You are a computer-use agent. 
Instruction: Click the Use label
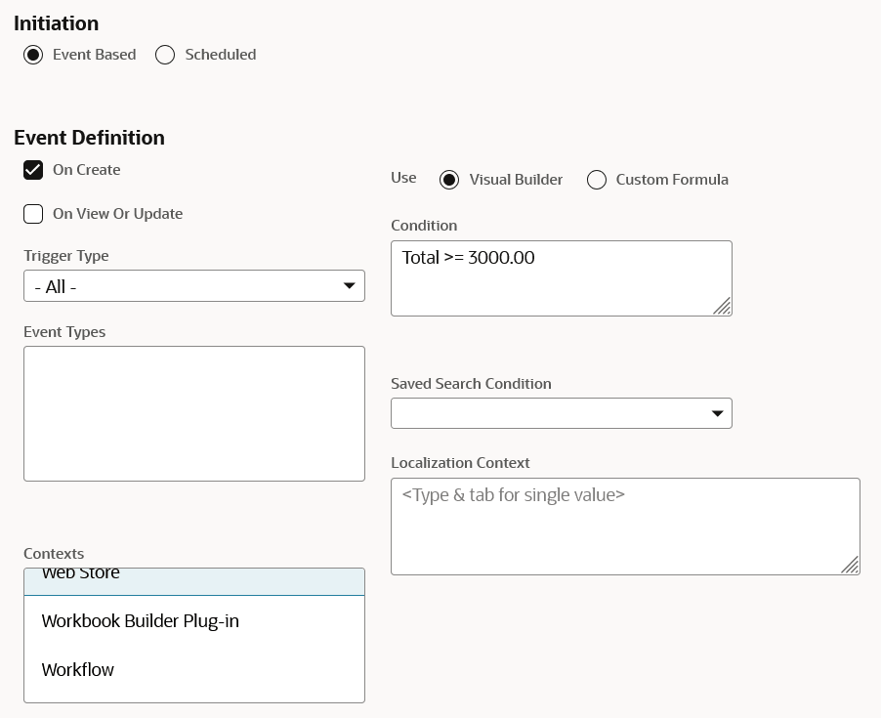(x=403, y=178)
